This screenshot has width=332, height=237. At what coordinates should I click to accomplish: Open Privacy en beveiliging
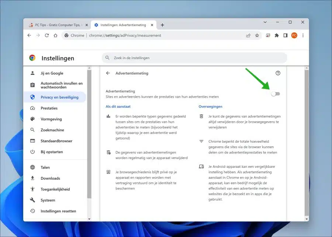(55, 97)
